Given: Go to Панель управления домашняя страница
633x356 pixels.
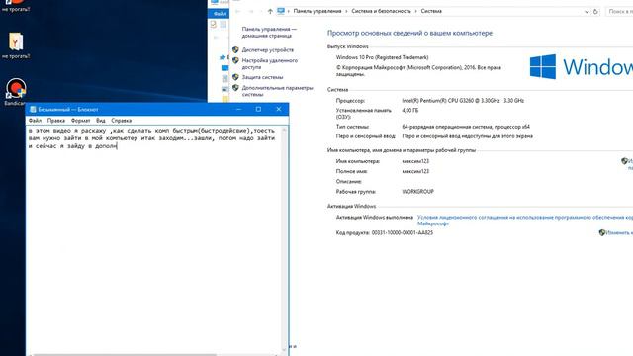Looking at the screenshot, I should pos(269,33).
